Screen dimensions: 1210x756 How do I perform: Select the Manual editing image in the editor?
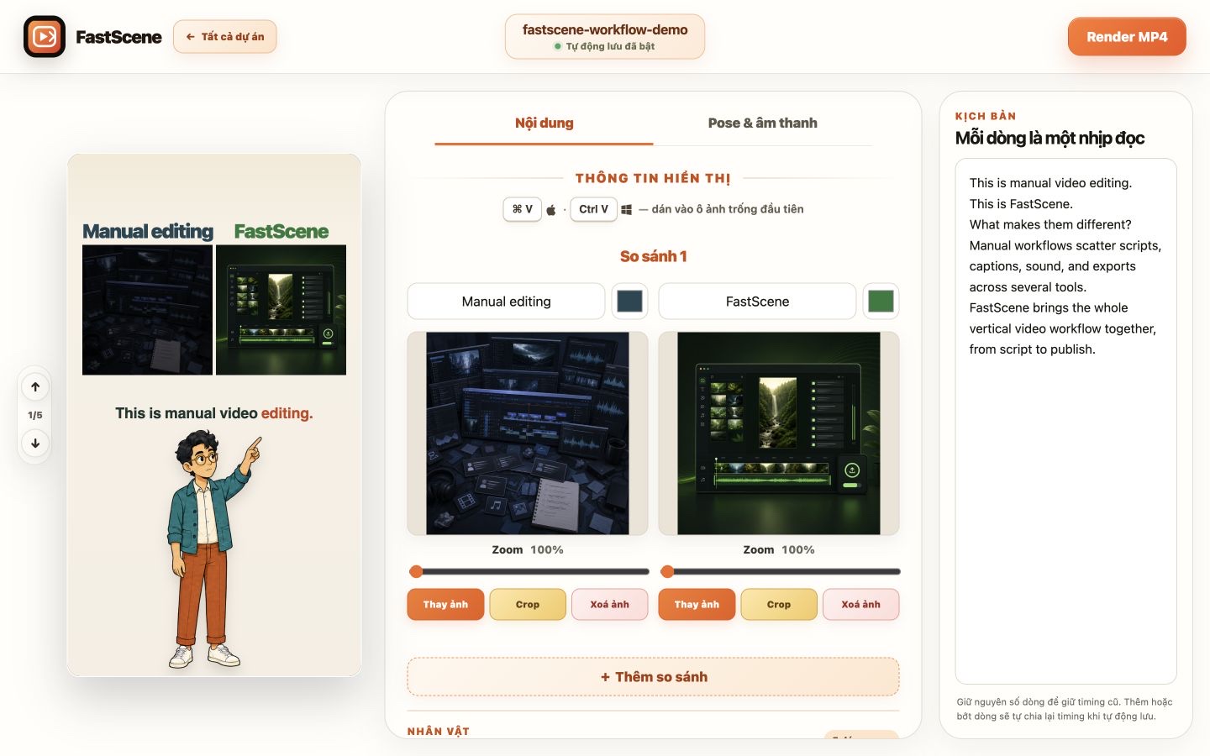tap(528, 433)
